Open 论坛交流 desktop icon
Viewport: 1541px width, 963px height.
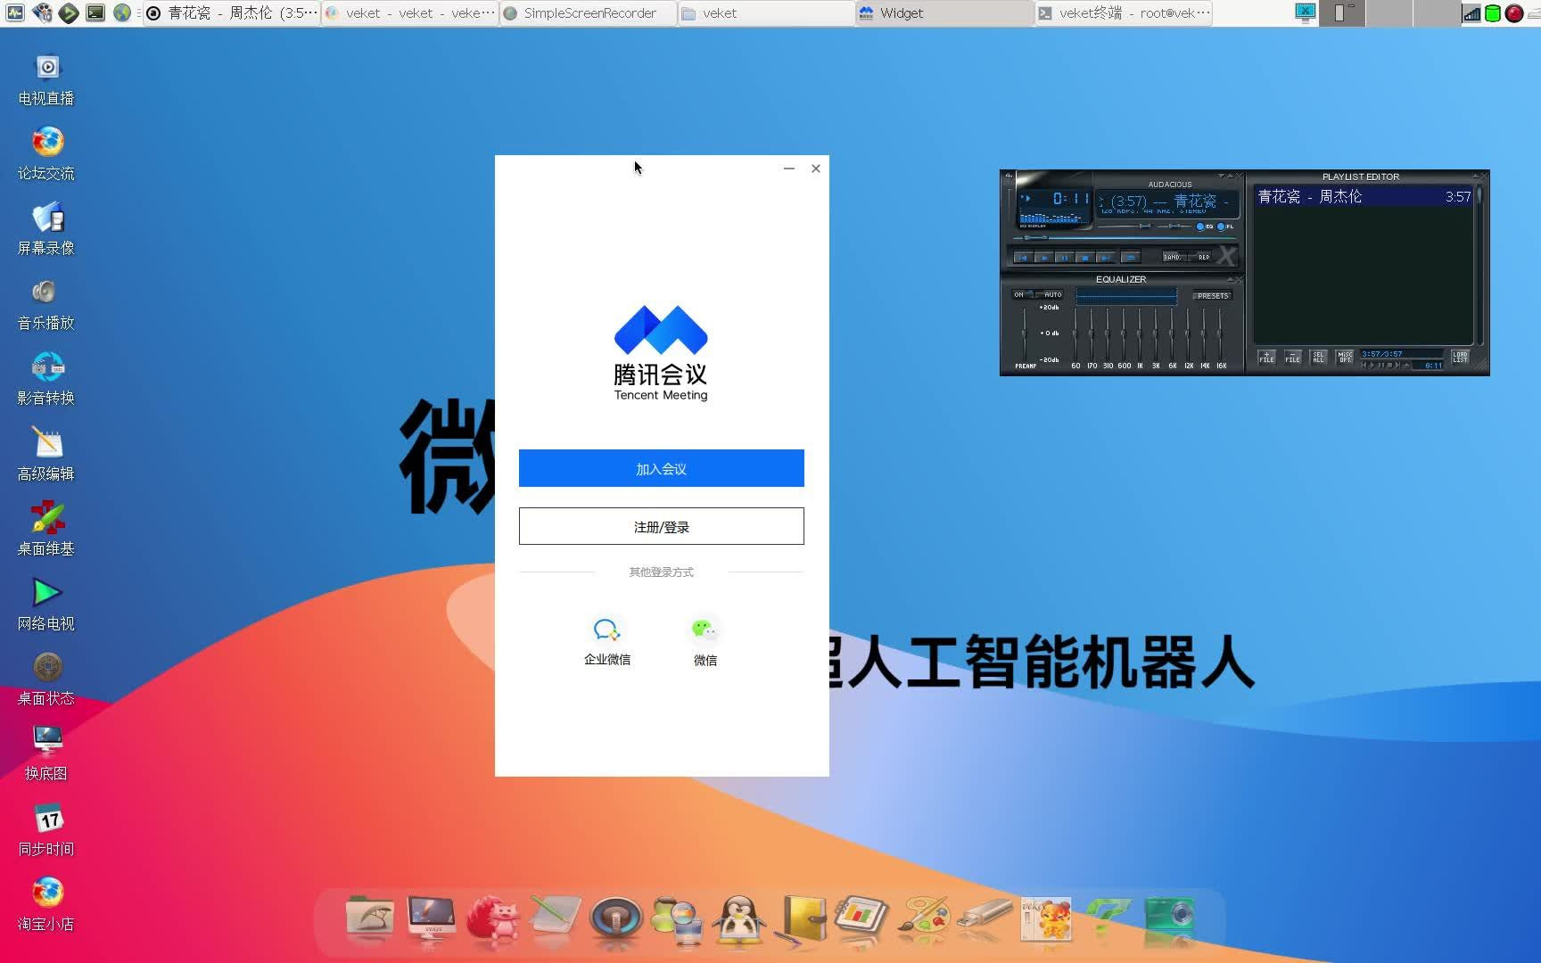tap(46, 155)
